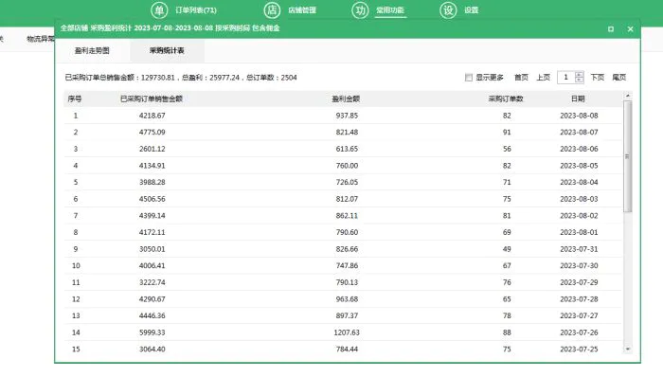The width and height of the screenshot is (663, 377).
Task: Open 常用功能 menu label
Action: point(390,10)
